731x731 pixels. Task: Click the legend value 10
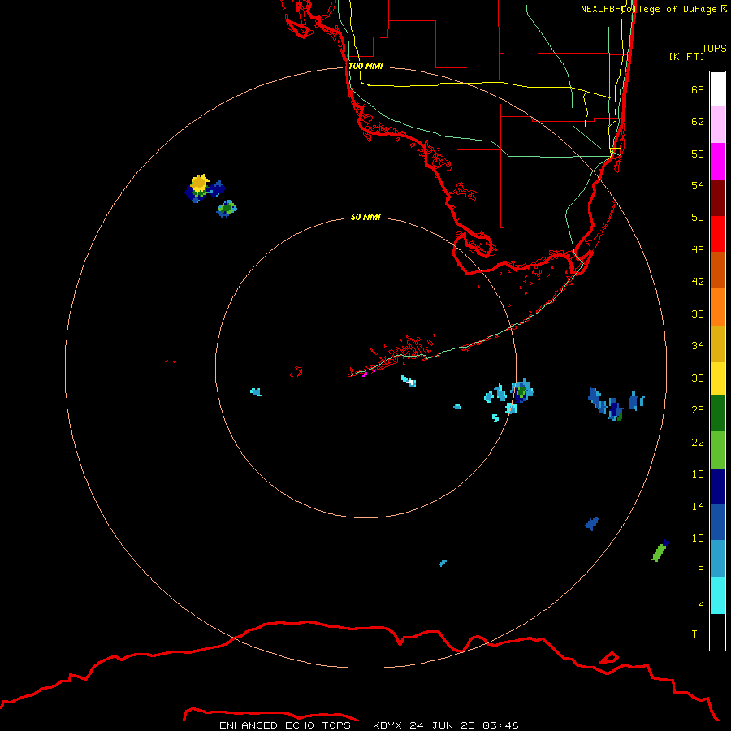pyautogui.click(x=698, y=538)
